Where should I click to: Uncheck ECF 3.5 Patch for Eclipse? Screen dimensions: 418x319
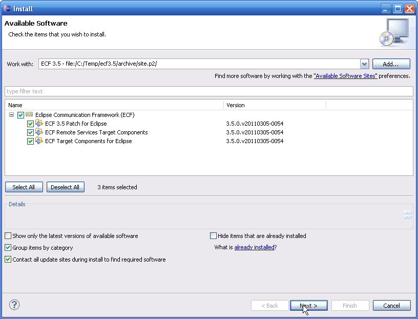click(30, 124)
